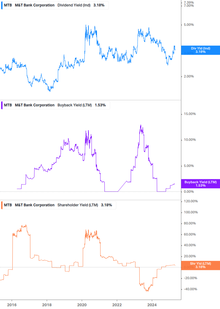The width and height of the screenshot is (220, 309).
Task: Click the blue Div Yld (Ind) value tag
Action: [x=201, y=50]
